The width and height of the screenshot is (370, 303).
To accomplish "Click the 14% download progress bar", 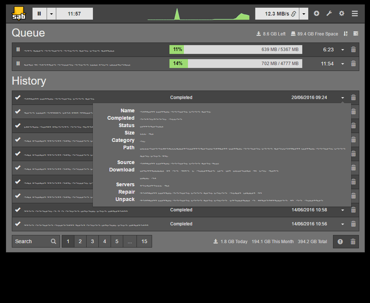I will coord(236,64).
